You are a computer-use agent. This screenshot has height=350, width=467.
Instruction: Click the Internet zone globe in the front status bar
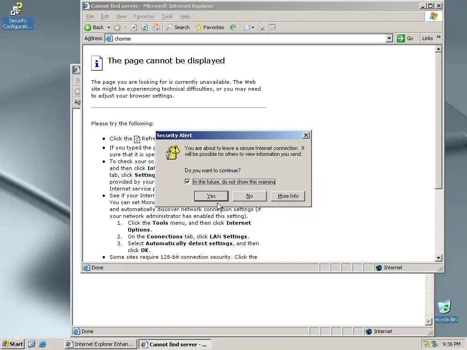379,268
